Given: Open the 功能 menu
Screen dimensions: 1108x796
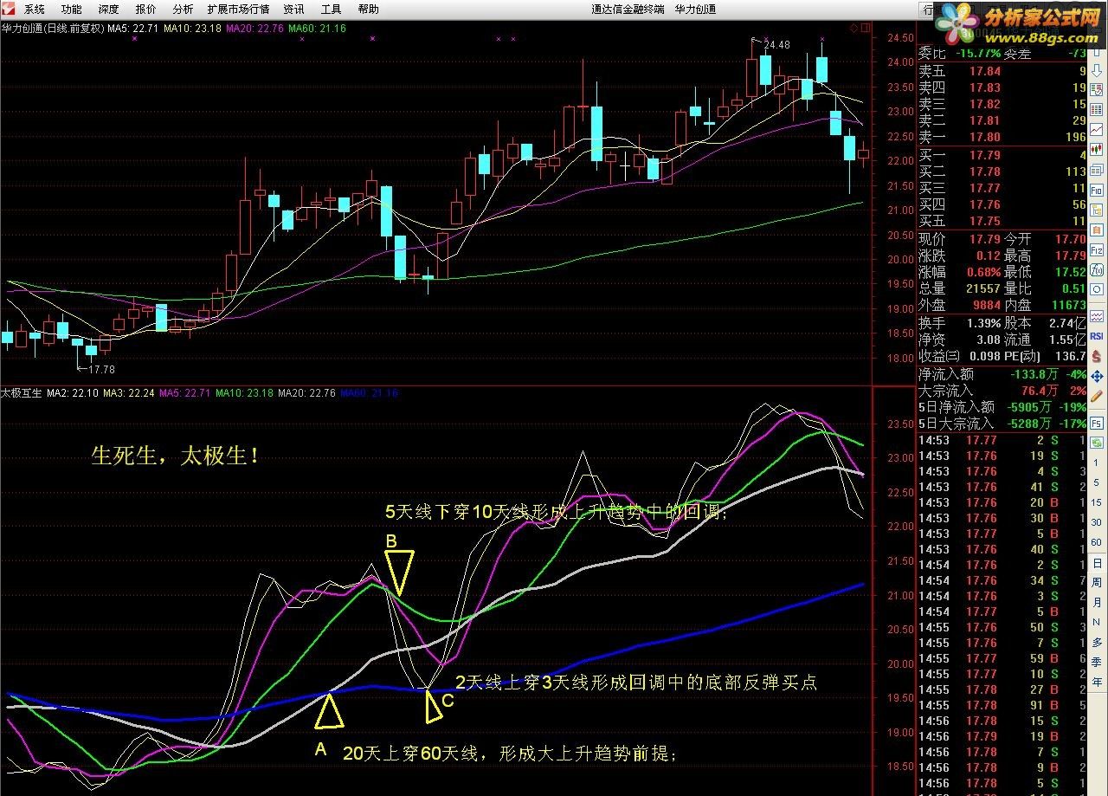Looking at the screenshot, I should tap(72, 10).
